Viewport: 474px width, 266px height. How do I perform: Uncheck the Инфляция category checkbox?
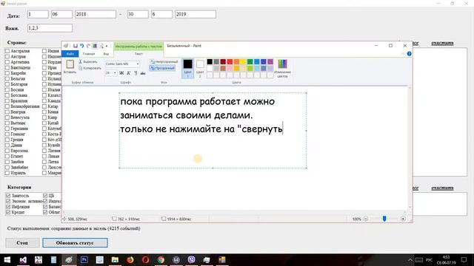click(x=8, y=207)
